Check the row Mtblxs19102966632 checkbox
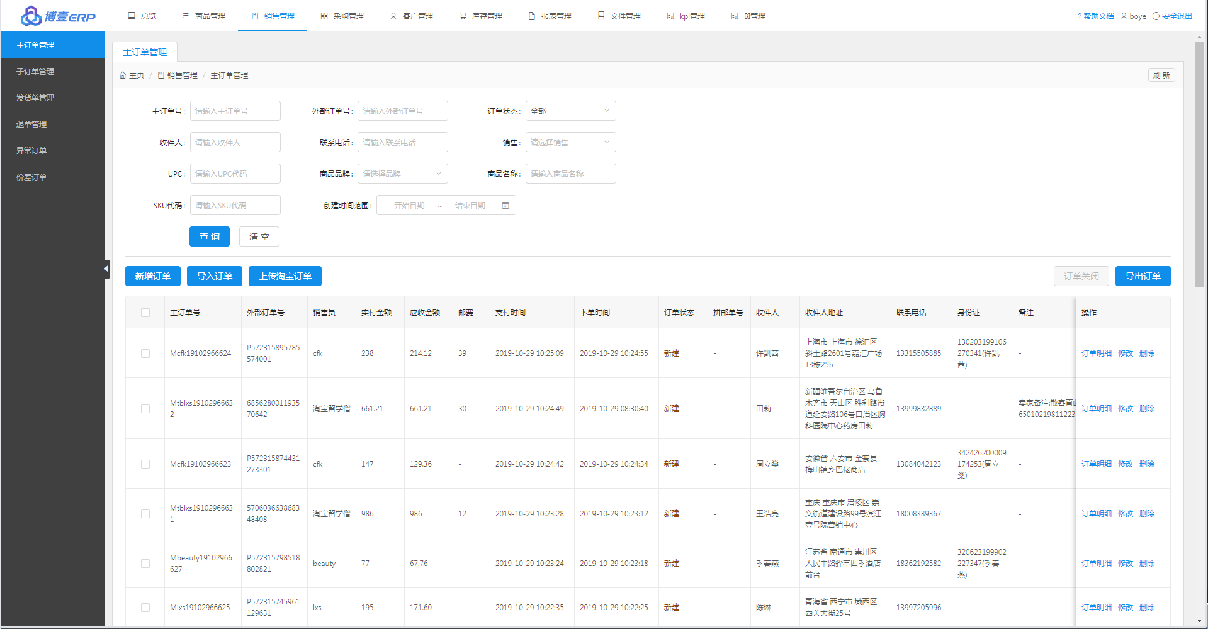This screenshot has height=629, width=1208. tap(145, 409)
